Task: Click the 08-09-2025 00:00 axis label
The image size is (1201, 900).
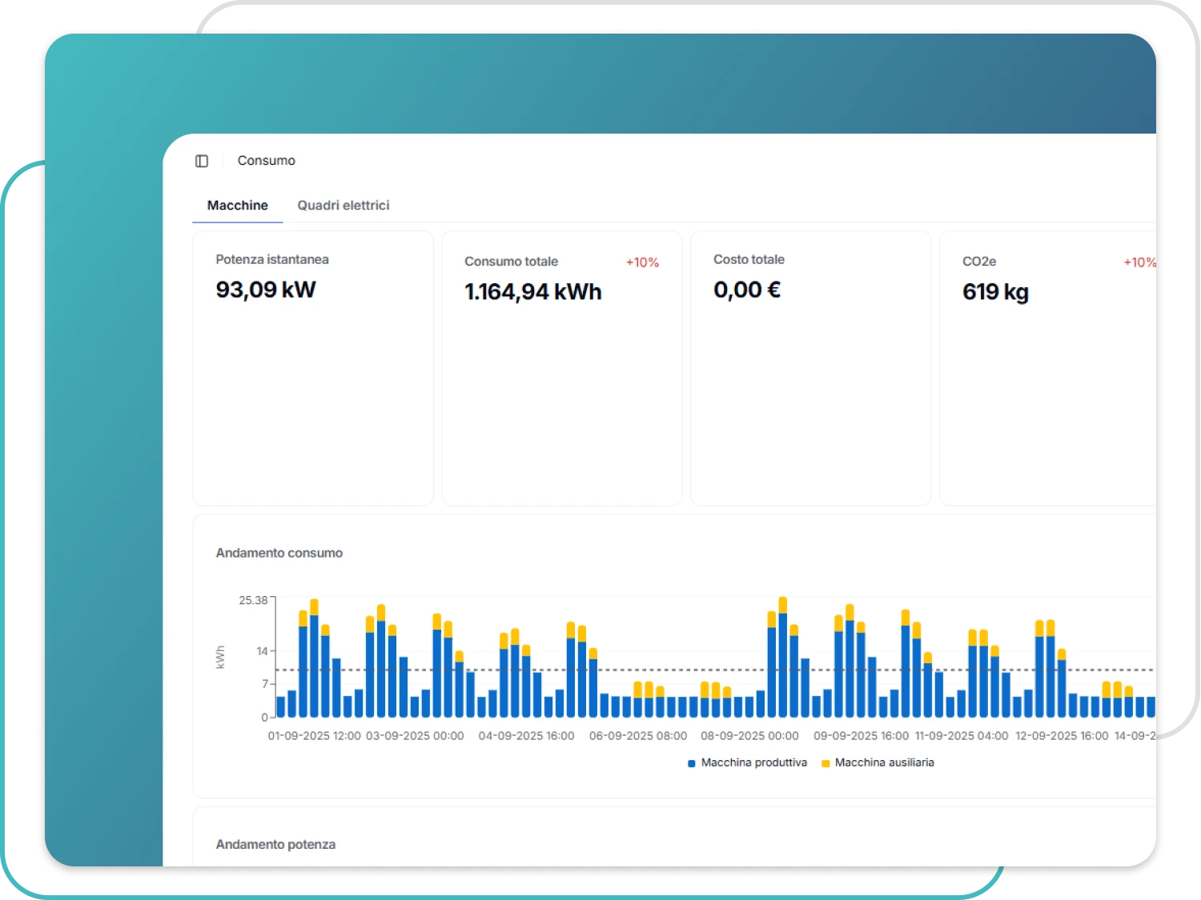Action: [x=749, y=736]
